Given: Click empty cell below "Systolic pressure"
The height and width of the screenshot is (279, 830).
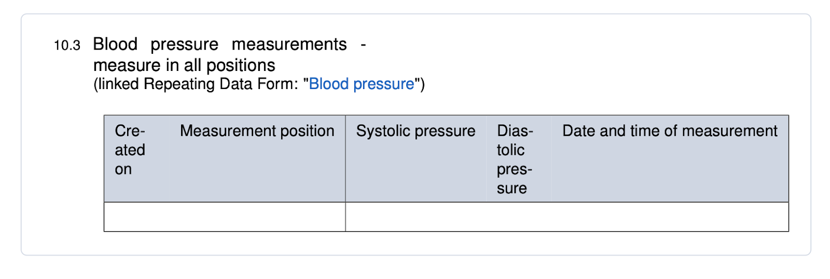Looking at the screenshot, I should pos(416,217).
